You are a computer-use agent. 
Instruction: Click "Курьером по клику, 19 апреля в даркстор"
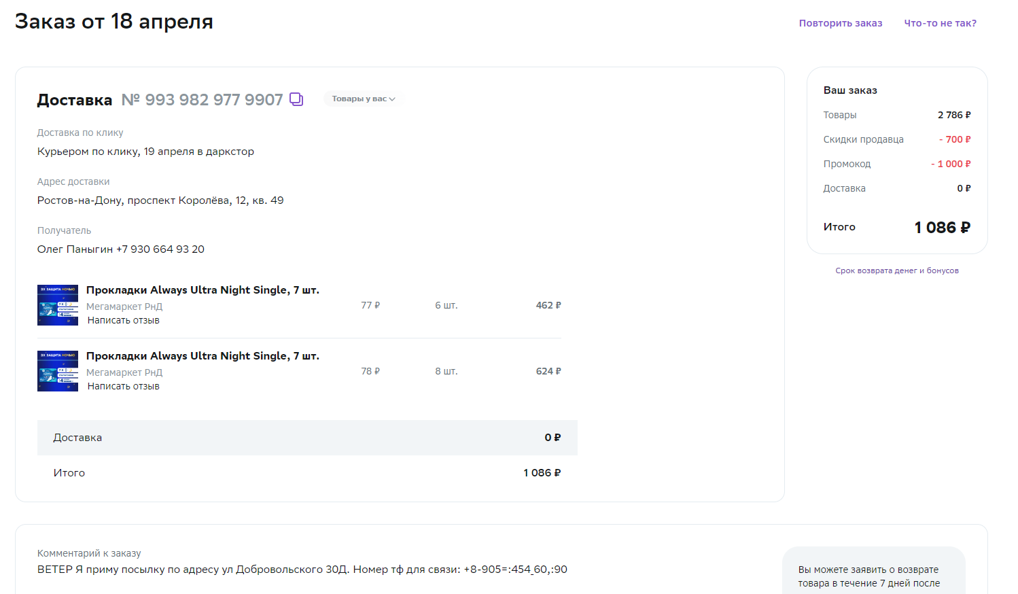point(145,152)
